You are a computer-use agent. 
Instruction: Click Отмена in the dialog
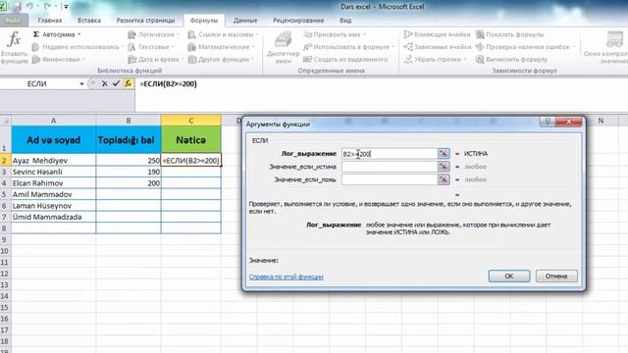(x=556, y=277)
